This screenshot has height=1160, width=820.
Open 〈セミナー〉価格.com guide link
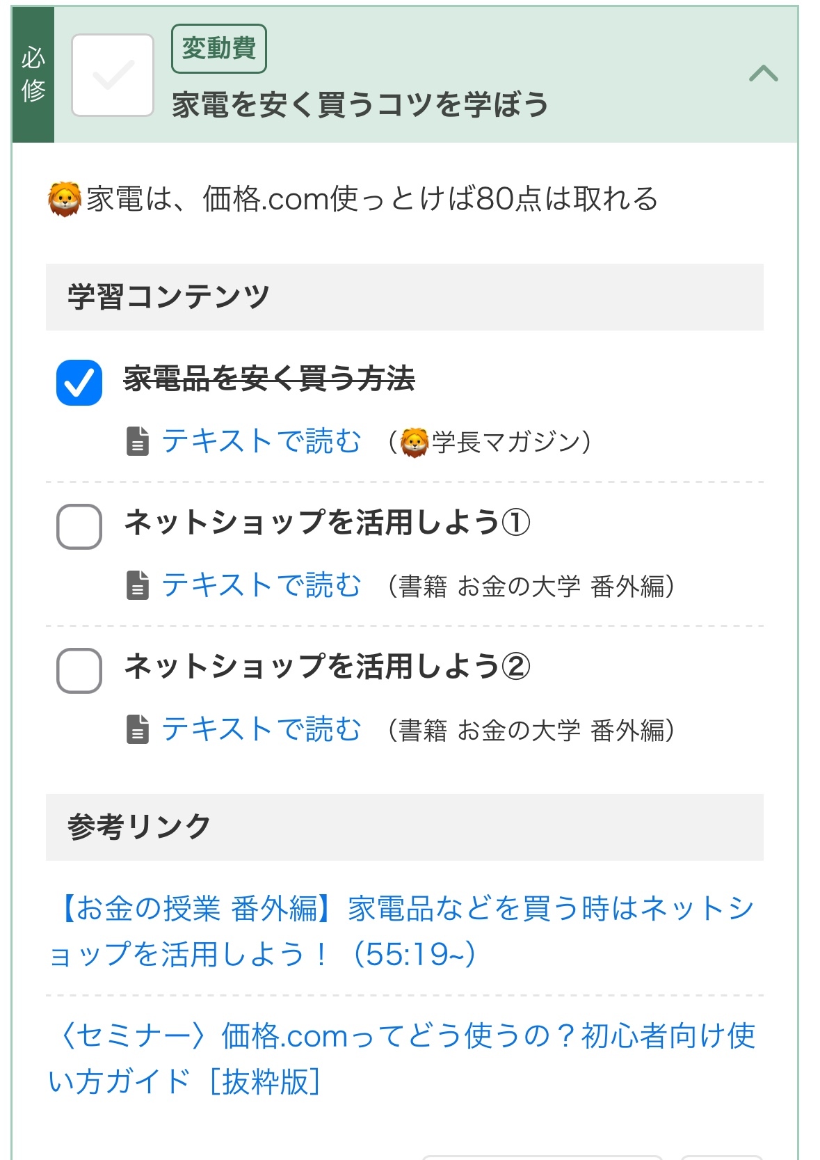(402, 1058)
